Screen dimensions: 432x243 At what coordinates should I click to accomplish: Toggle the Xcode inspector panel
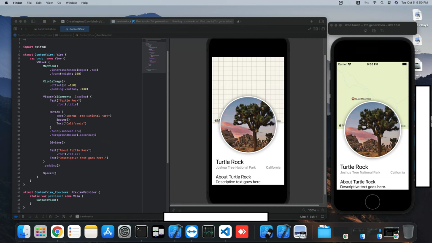pos(321,21)
